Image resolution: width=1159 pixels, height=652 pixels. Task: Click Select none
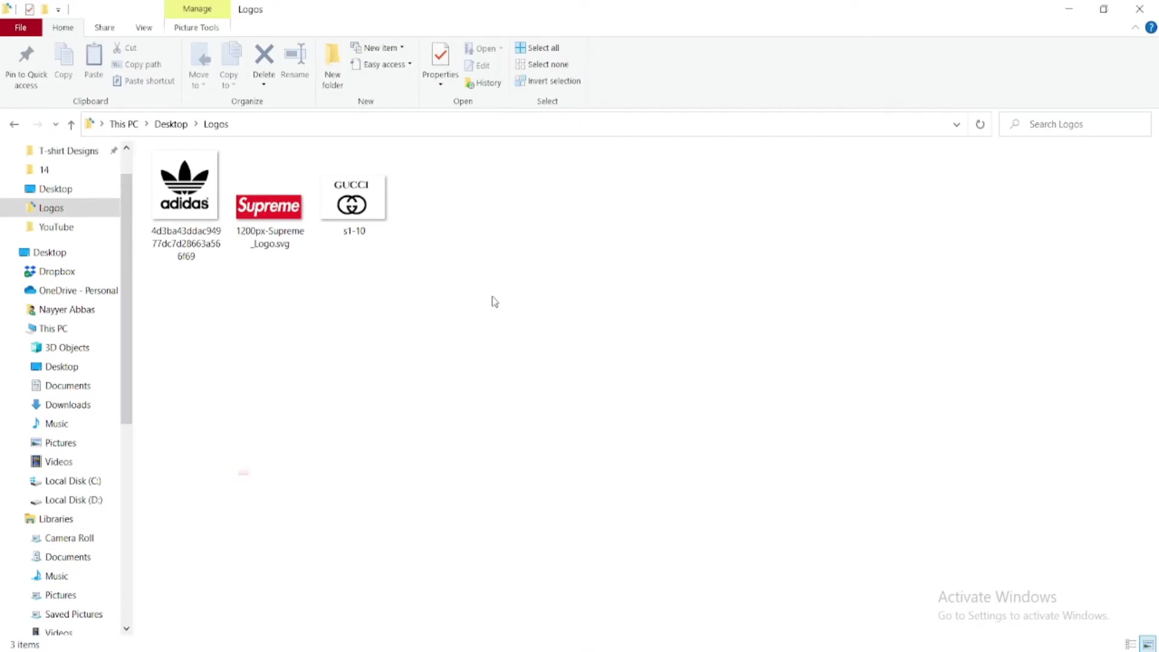tap(541, 64)
